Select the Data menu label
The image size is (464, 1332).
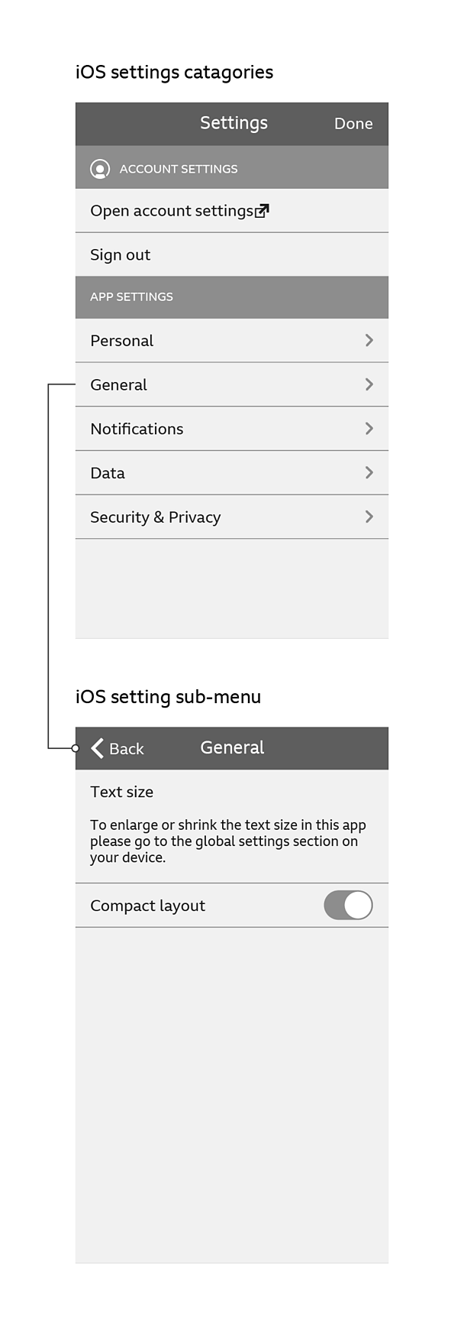tap(108, 473)
